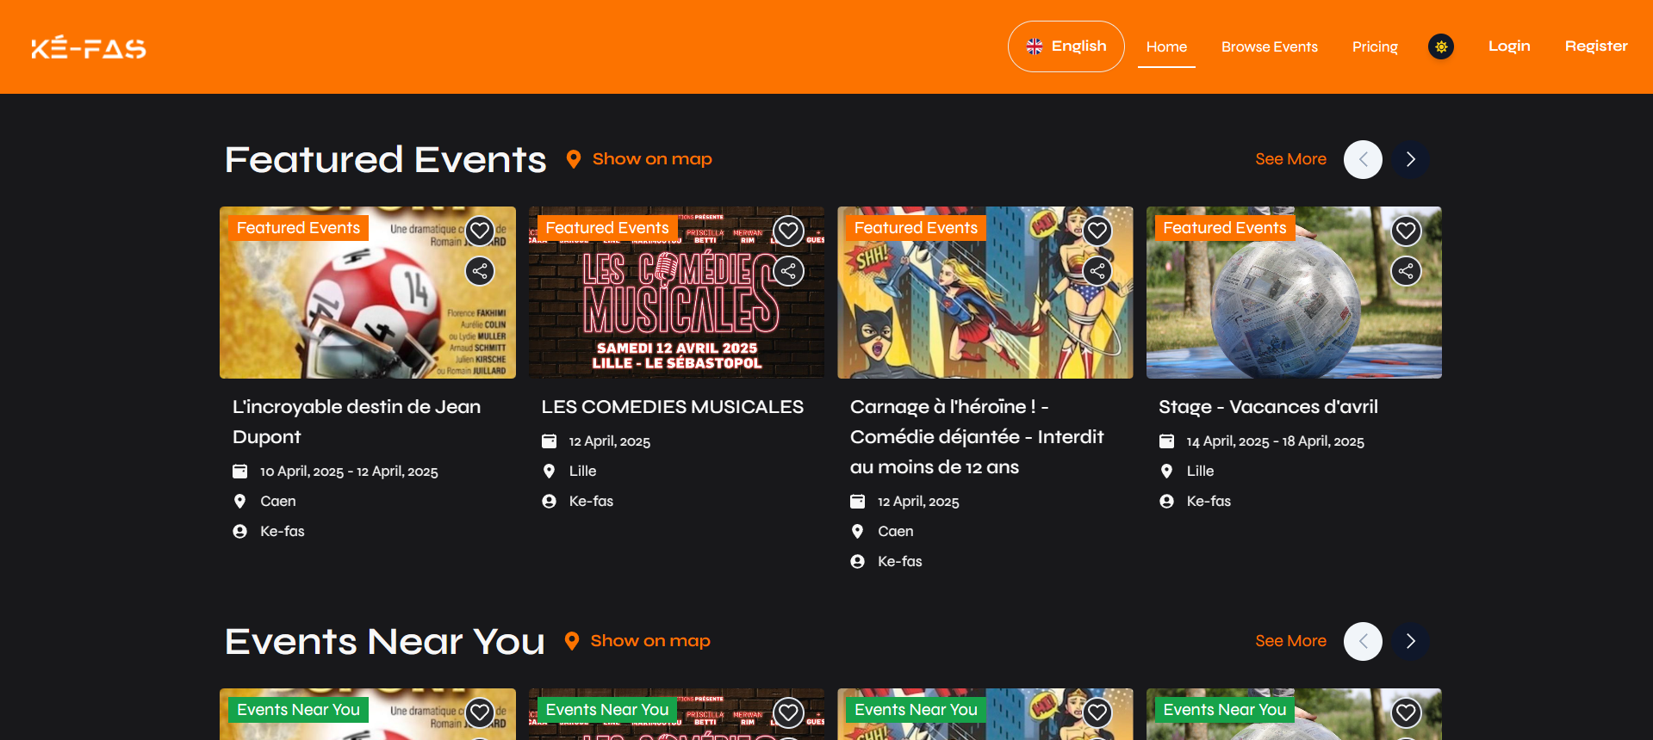Go to previous Events Near You slide

[x=1363, y=641]
